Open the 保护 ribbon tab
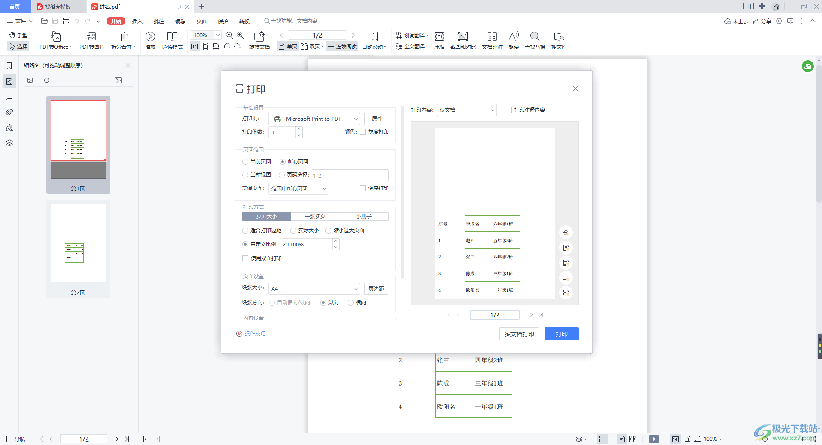The image size is (822, 445). tap(223, 21)
